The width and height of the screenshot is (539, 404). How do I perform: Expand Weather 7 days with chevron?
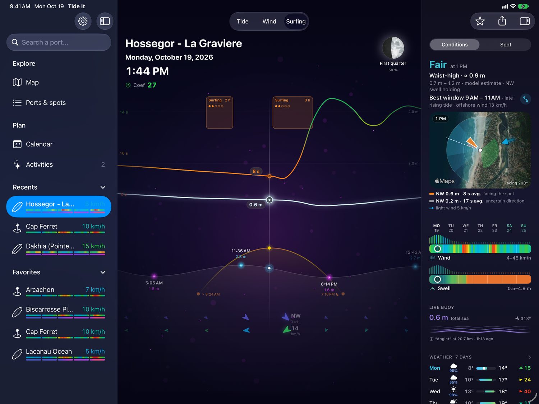[529, 357]
